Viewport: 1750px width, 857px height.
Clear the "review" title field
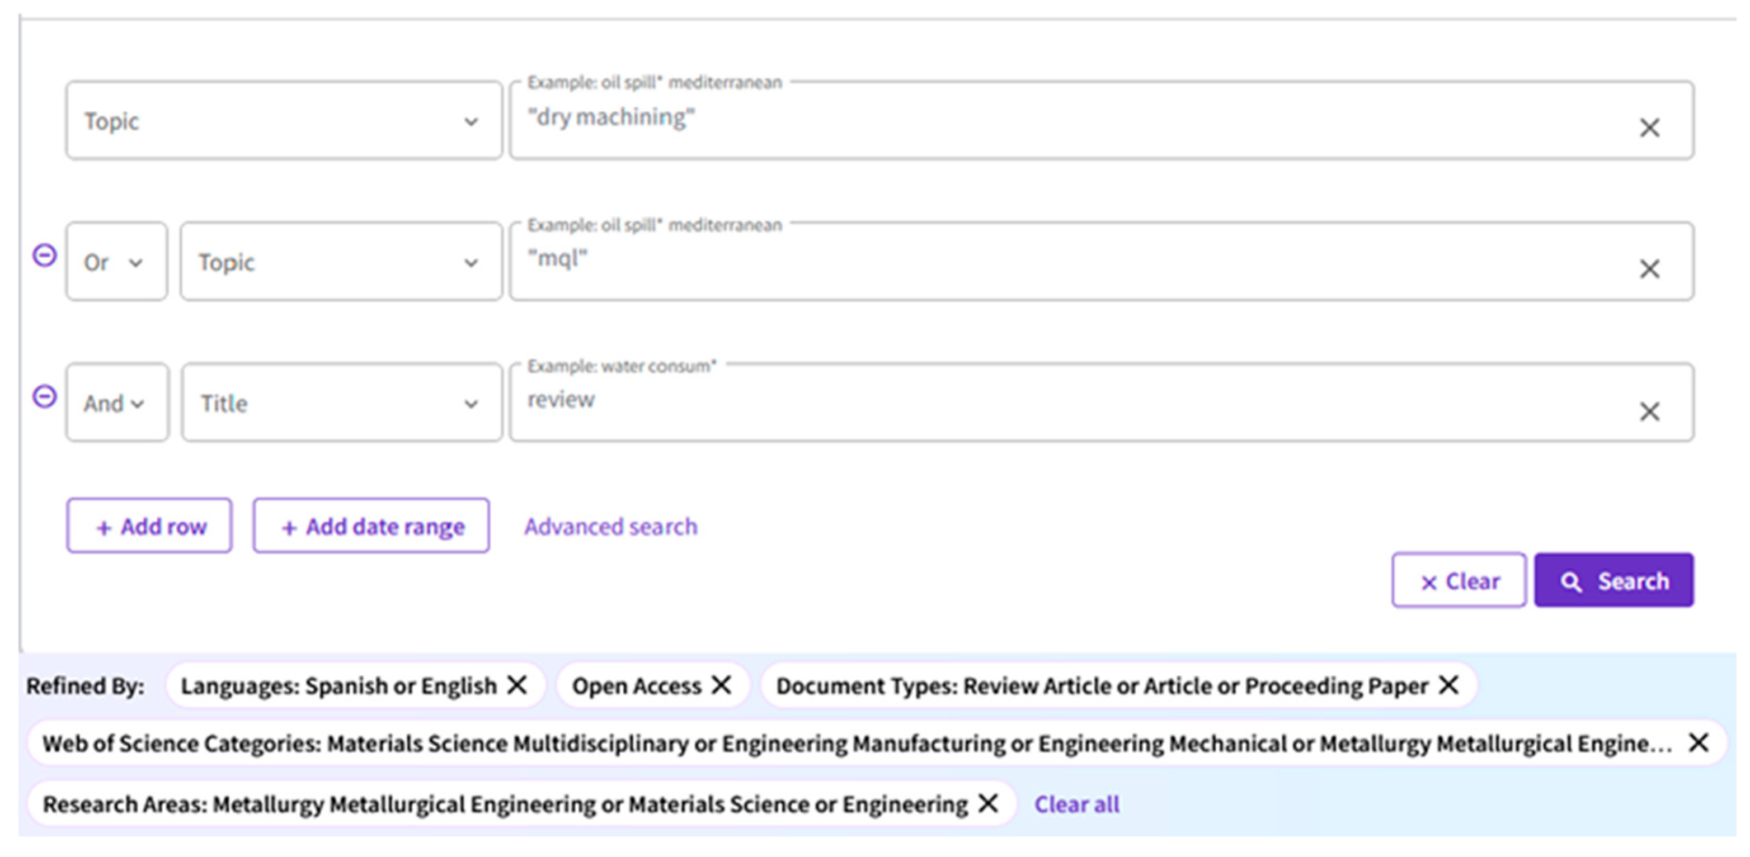[1649, 410]
